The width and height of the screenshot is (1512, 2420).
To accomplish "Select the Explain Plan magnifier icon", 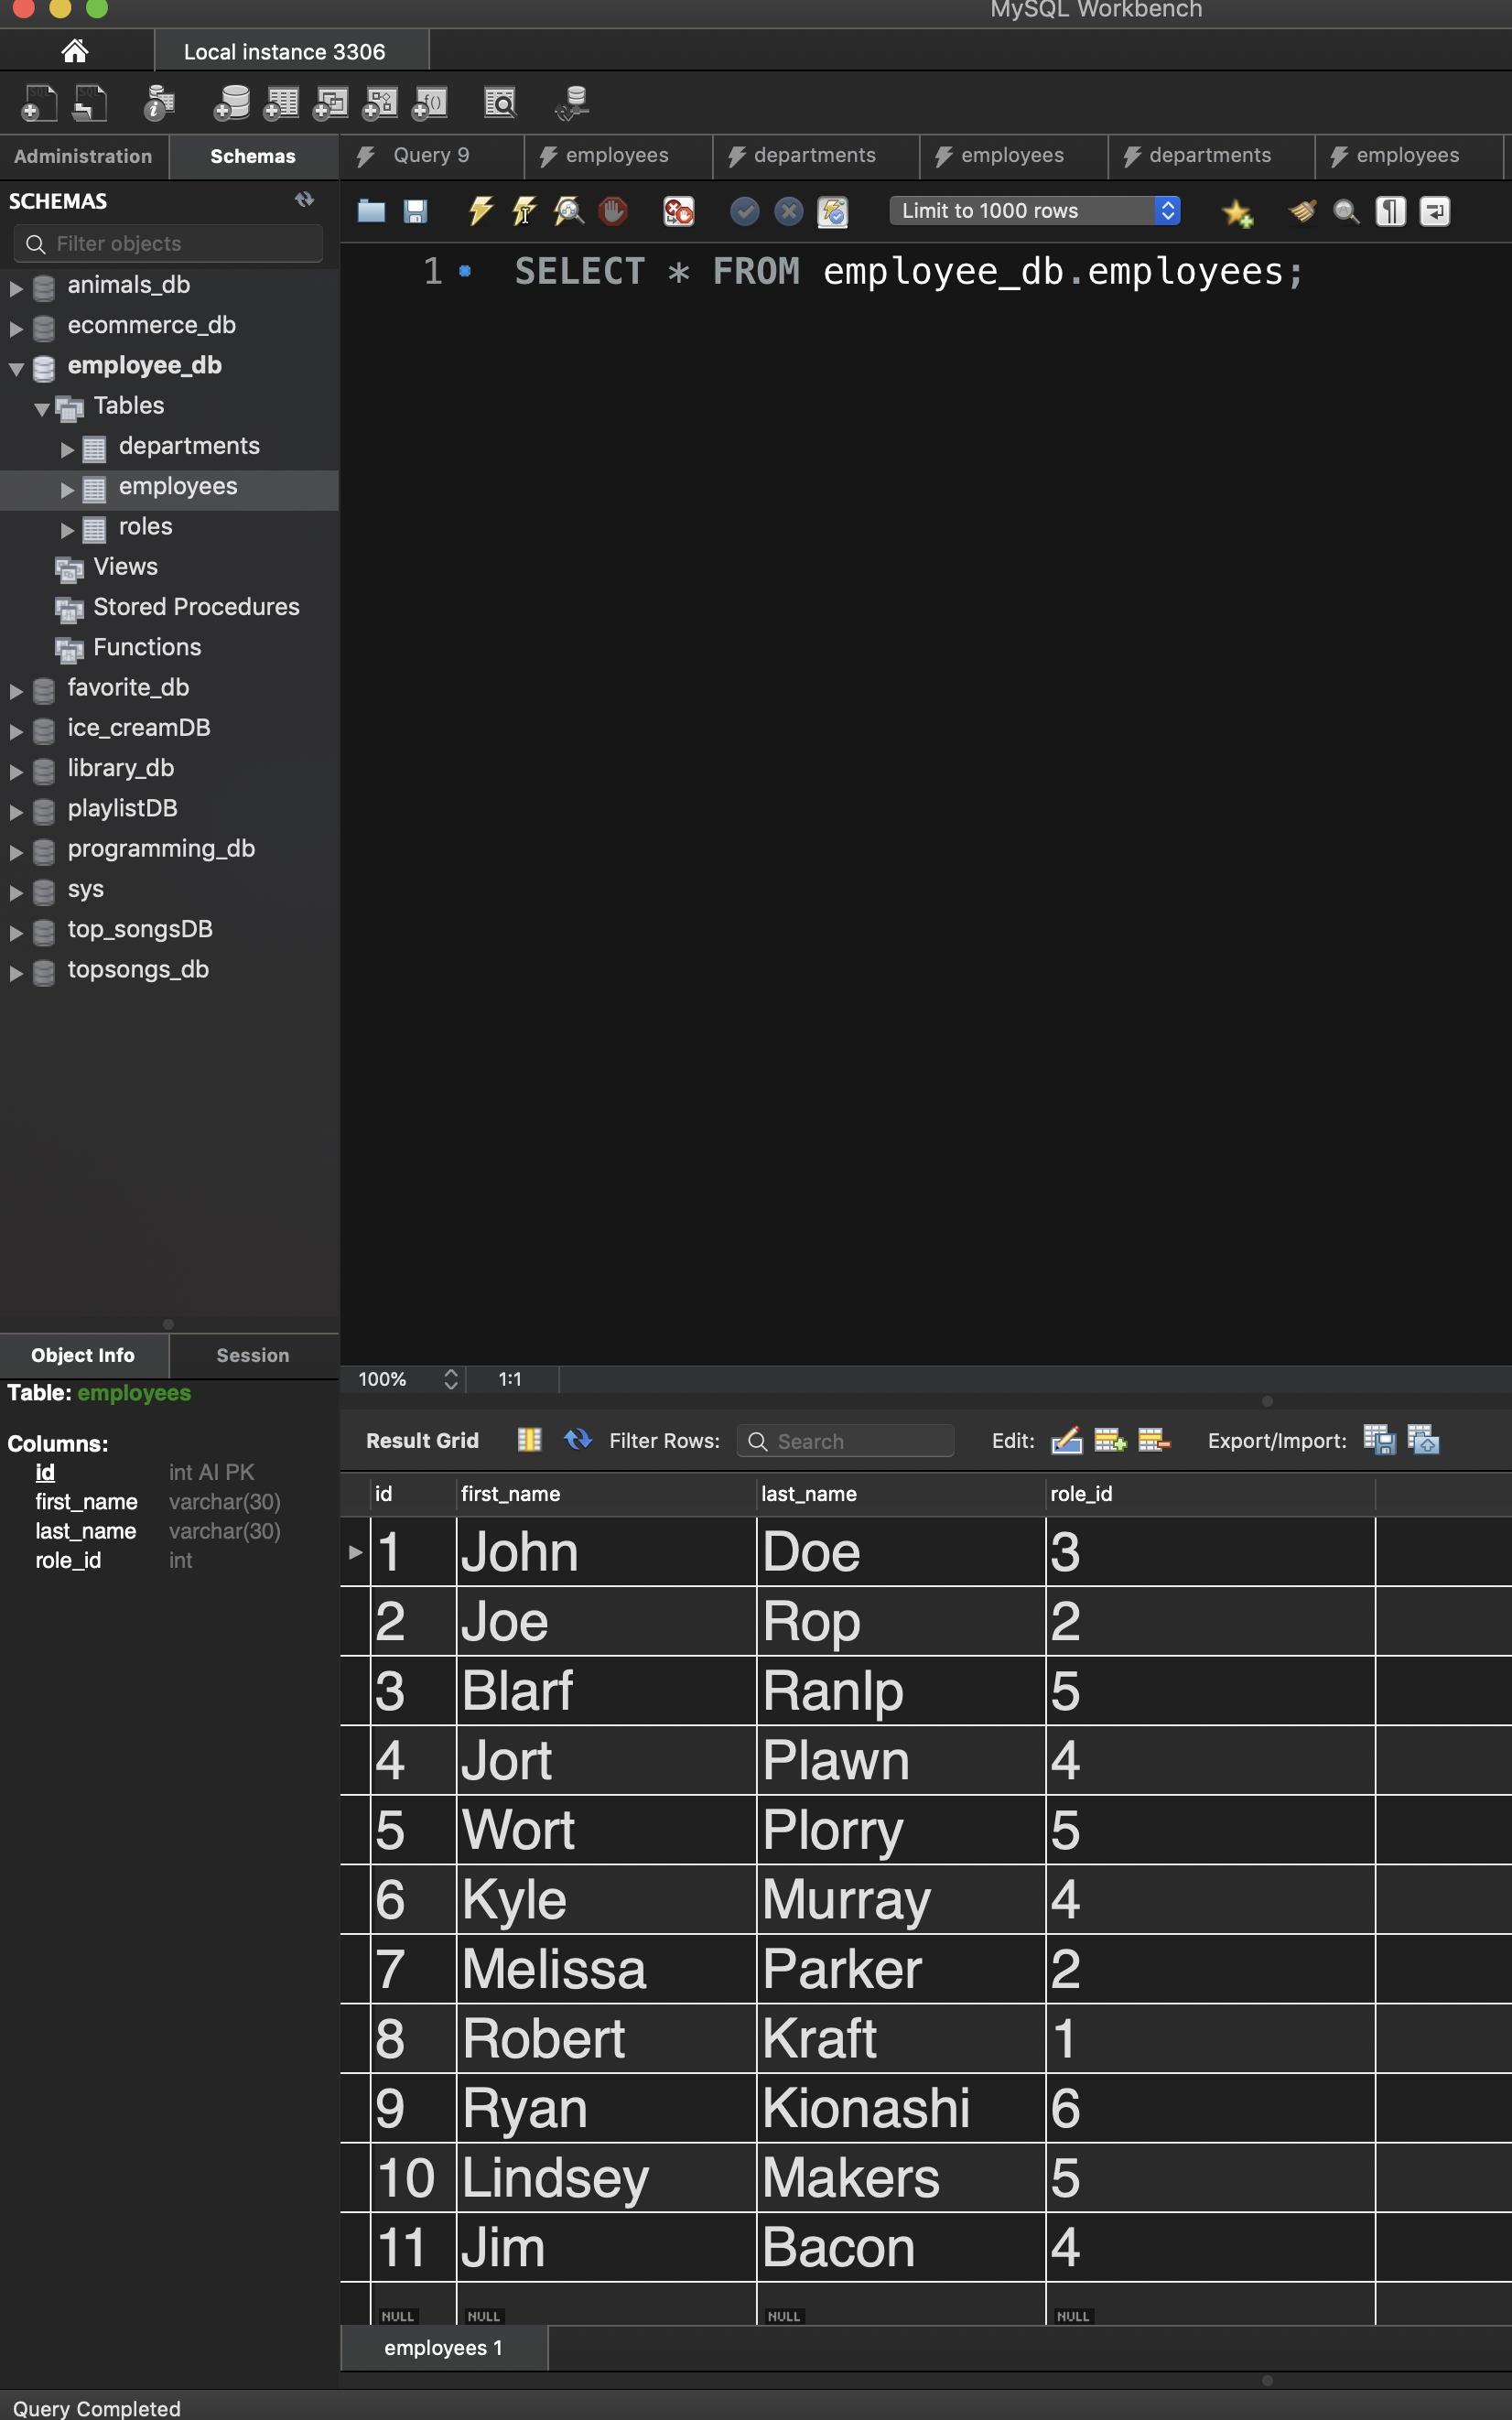I will coord(568,211).
